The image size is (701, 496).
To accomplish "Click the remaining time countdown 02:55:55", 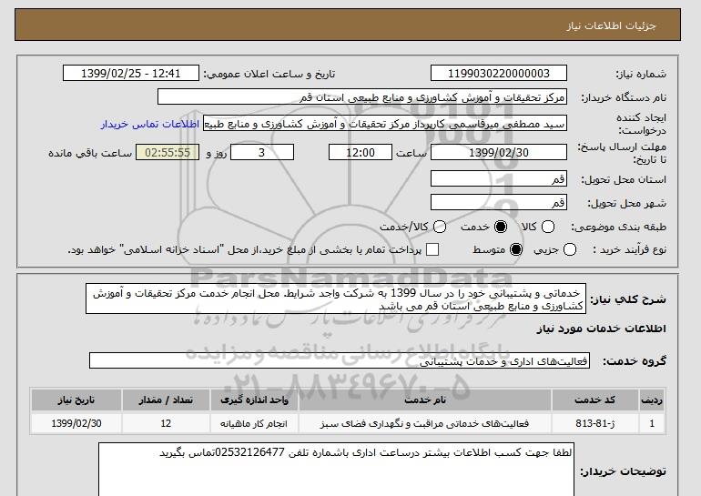I will (168, 152).
